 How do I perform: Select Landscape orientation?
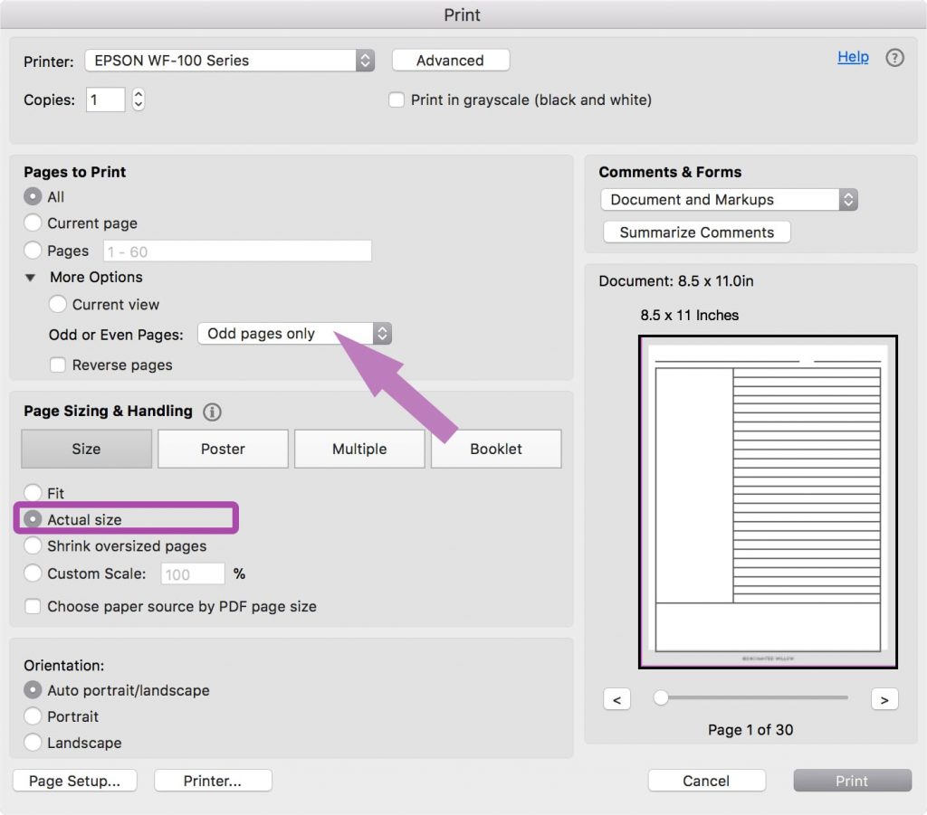click(x=33, y=743)
